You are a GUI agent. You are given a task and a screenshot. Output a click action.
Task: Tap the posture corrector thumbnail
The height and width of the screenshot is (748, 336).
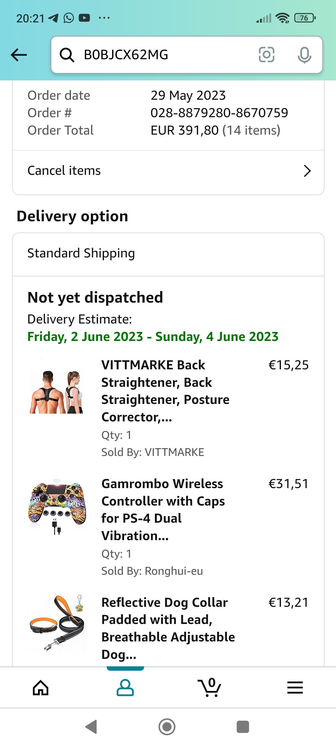57,391
